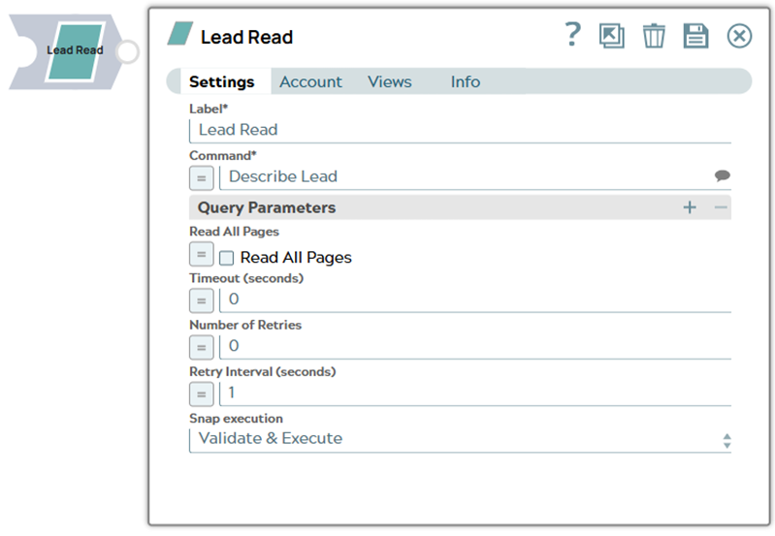
Task: Delete snap with trash icon
Action: pyautogui.click(x=654, y=36)
